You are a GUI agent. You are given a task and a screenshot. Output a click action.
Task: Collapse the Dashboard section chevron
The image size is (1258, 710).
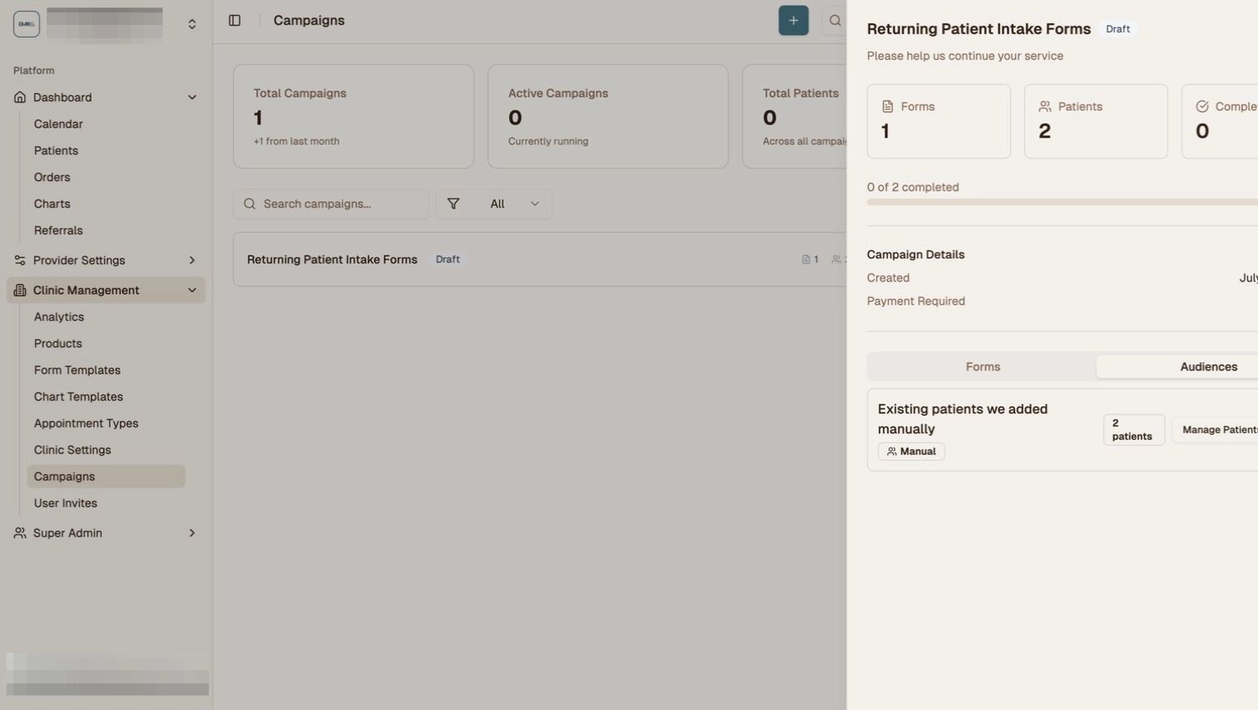(192, 97)
